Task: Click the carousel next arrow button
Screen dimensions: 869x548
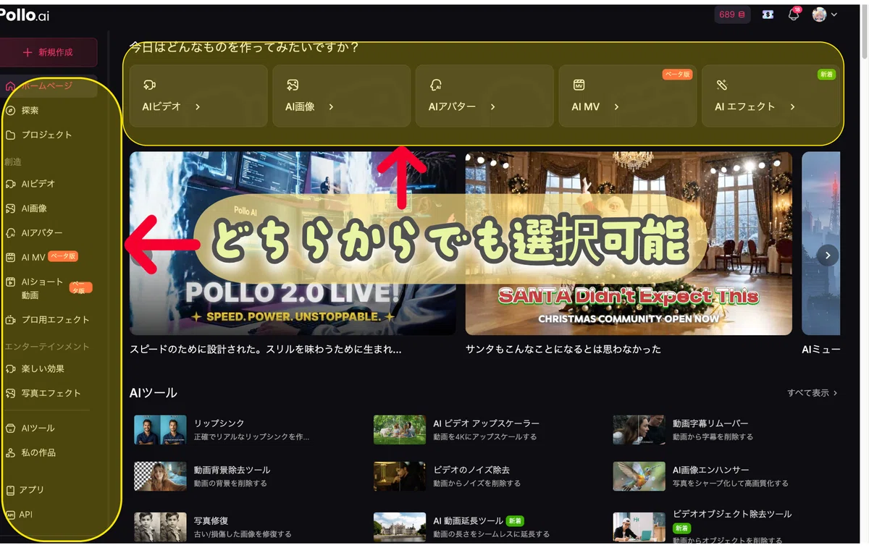Action: coord(828,255)
